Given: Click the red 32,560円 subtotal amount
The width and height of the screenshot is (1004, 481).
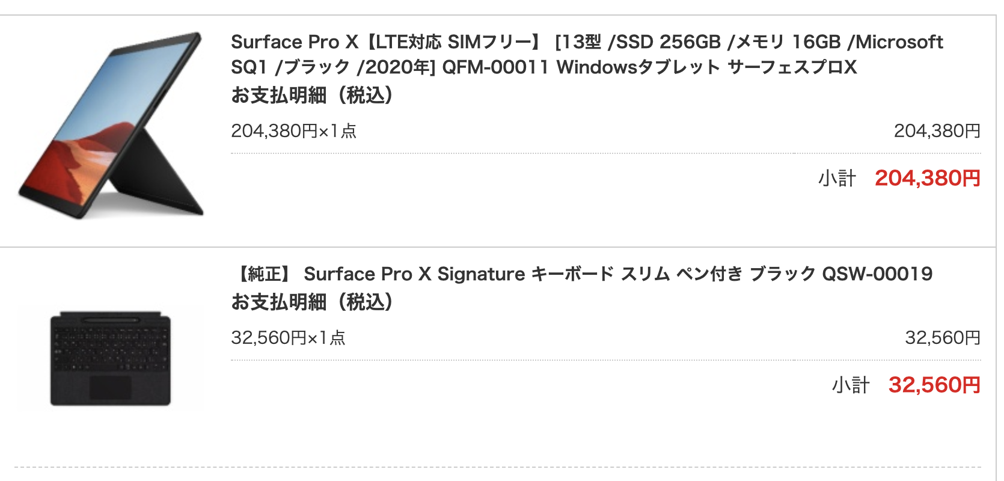Looking at the screenshot, I should click(x=934, y=385).
